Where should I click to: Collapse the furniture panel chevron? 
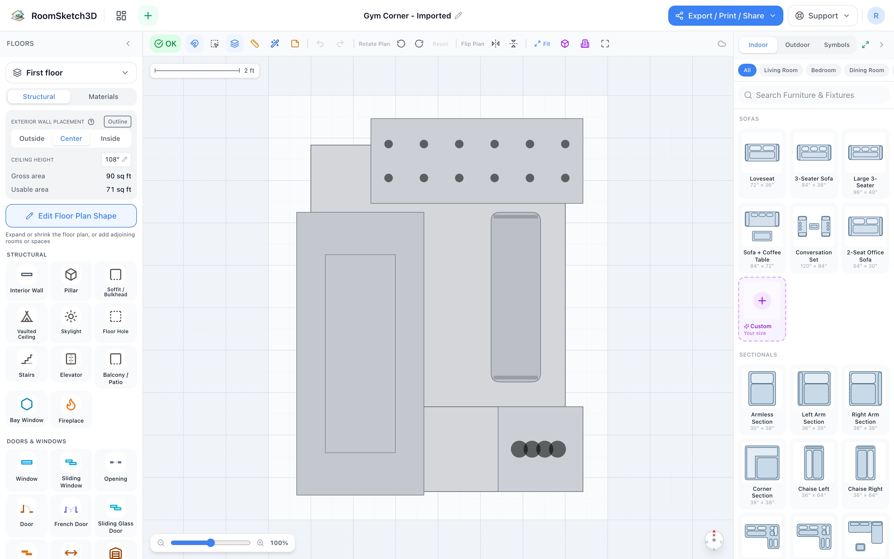pos(882,45)
